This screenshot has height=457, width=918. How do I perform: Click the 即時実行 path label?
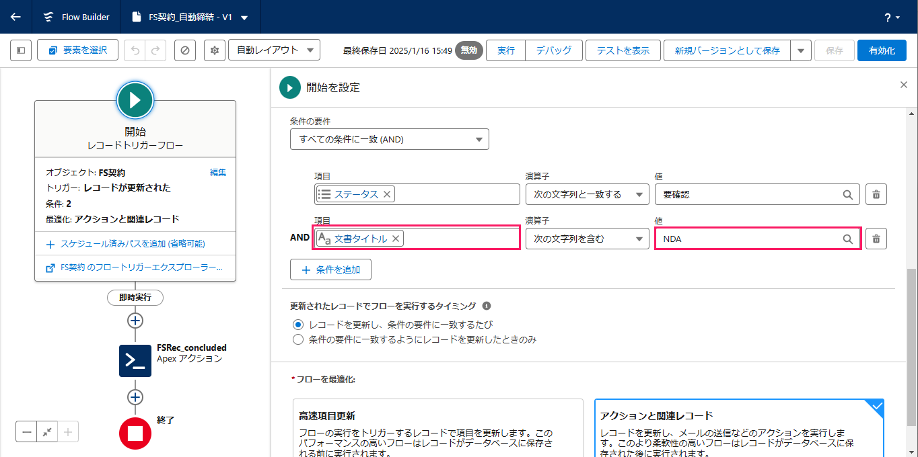135,297
